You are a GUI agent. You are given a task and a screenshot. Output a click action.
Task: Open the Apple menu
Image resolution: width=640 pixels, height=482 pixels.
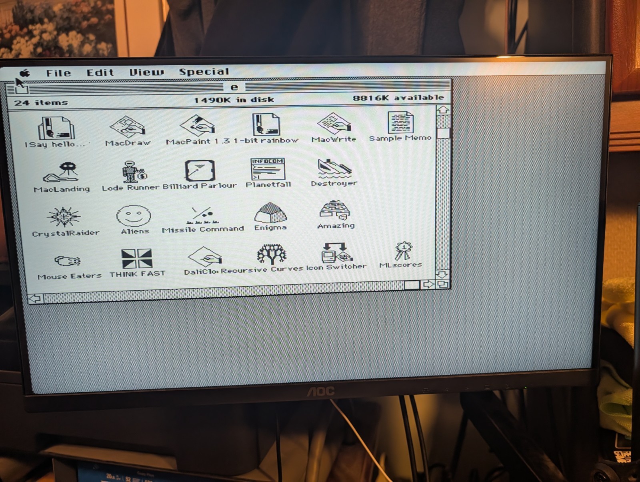(x=25, y=73)
